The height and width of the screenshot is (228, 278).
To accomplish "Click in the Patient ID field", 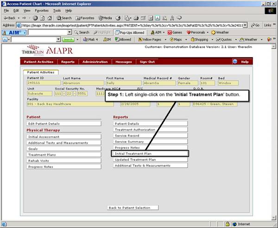I will click(44, 83).
